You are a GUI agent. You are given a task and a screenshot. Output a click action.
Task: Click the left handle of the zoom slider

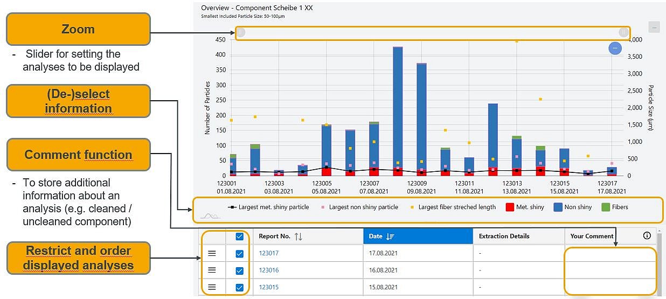pyautogui.click(x=241, y=33)
